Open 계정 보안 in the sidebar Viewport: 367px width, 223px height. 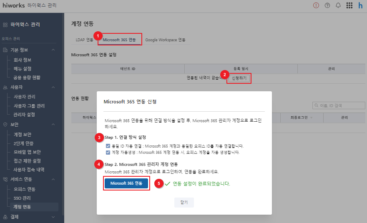[22, 135]
